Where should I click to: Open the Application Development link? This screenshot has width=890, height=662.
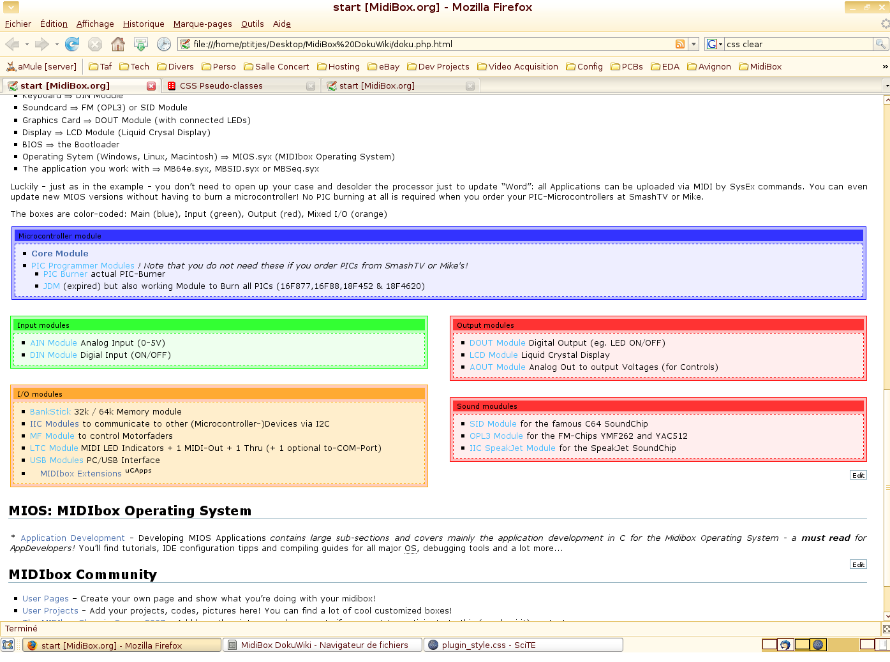click(73, 538)
